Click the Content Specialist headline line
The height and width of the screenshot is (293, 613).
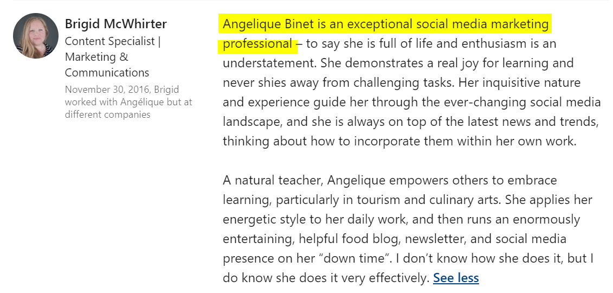tap(112, 41)
